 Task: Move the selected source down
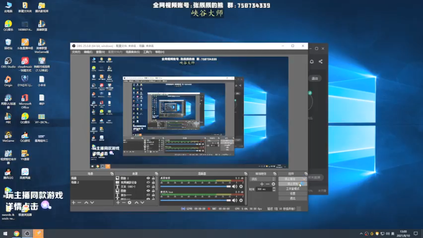142,203
